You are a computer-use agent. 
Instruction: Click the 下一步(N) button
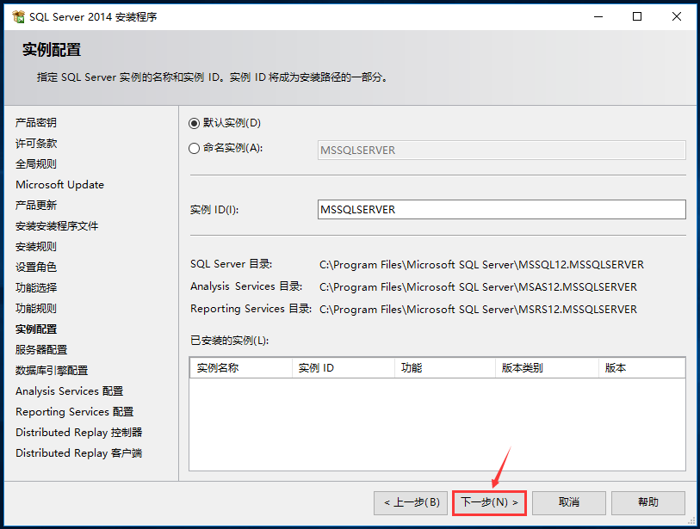pyautogui.click(x=488, y=502)
